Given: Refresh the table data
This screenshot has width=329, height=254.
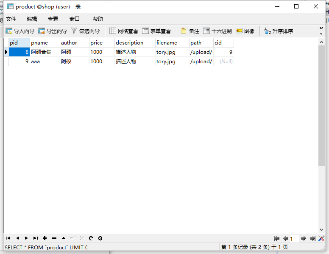Looking at the screenshot, I should (x=91, y=238).
